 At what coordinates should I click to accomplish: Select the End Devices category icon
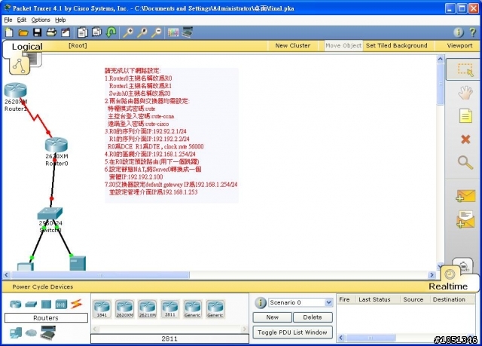click(16, 332)
